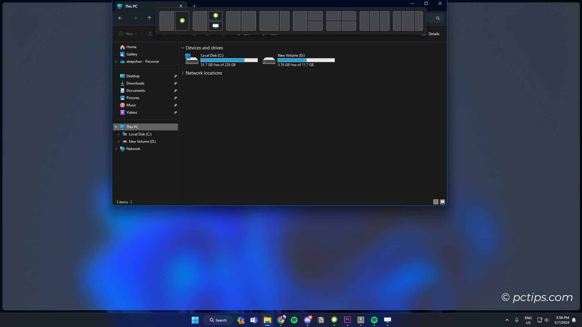
Task: Click the New Volume (D:) capacity bar
Action: pos(306,60)
